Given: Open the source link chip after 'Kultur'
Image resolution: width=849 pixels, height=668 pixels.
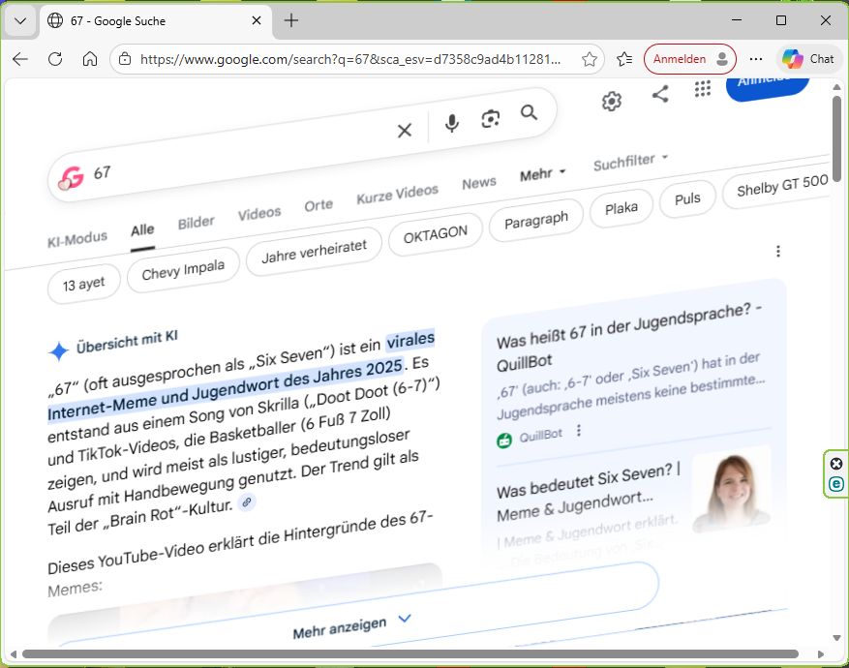Looking at the screenshot, I should point(247,502).
